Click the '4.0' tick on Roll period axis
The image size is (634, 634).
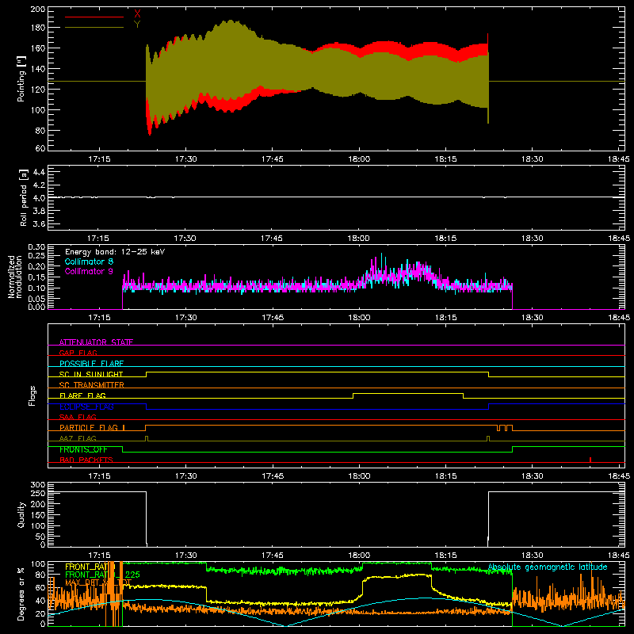point(39,198)
